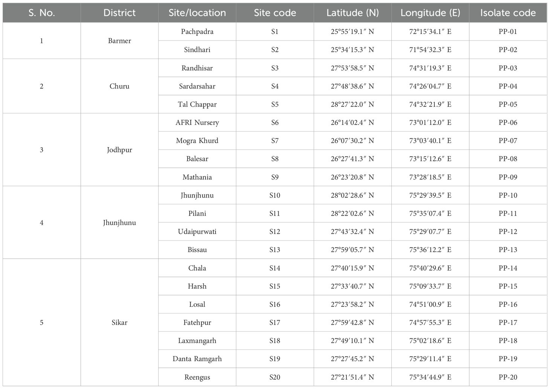Click the Sikar district cell
This screenshot has height=389, width=550.
tap(119, 322)
